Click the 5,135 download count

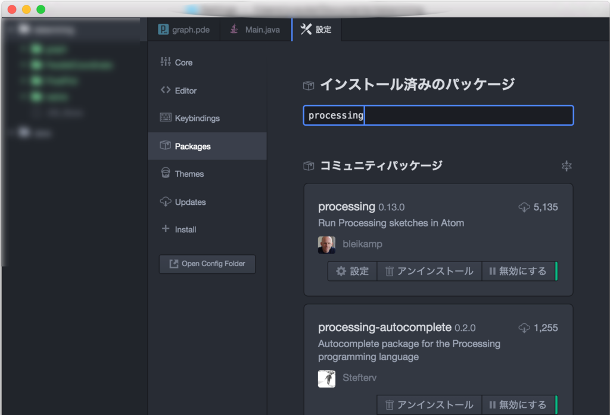tap(546, 207)
